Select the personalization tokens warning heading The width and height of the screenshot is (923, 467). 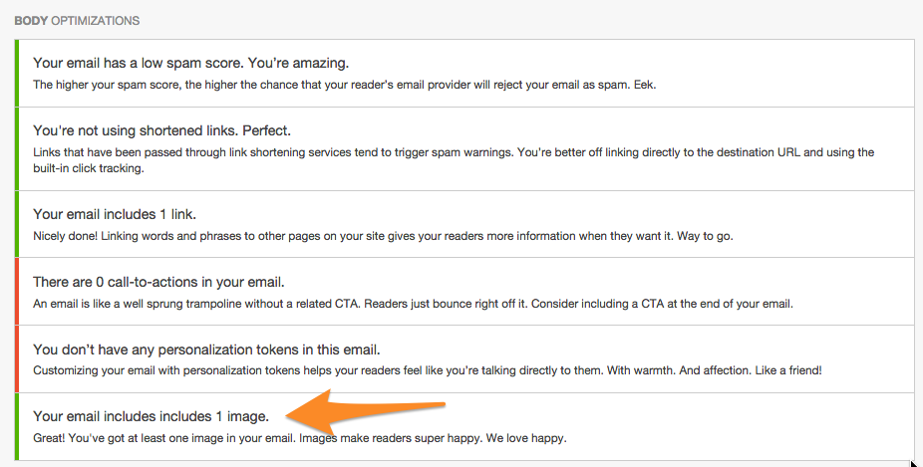point(207,350)
